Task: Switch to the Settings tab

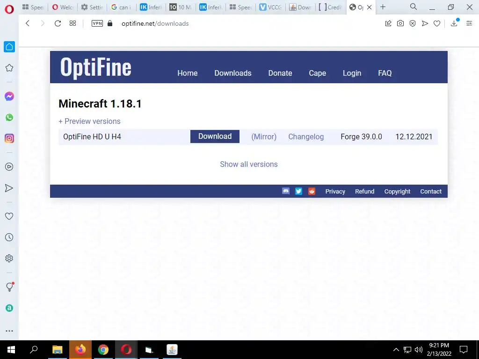Action: pos(92,7)
